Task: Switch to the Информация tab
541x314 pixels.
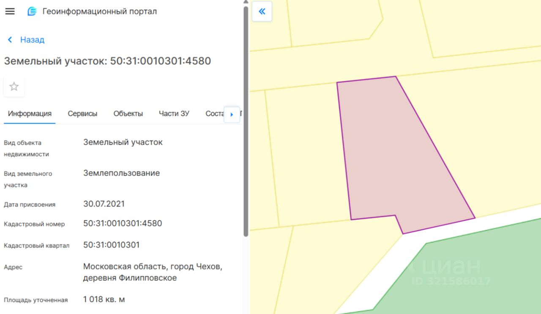Action: click(x=30, y=114)
